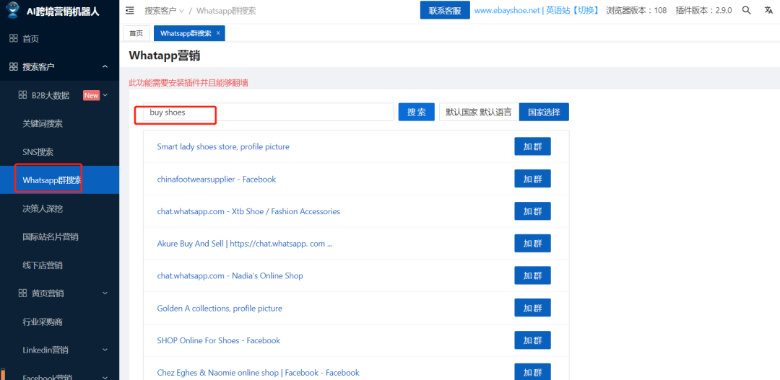Image resolution: width=780 pixels, height=380 pixels.
Task: Click grid icon beside 首页
Action: 14,38
